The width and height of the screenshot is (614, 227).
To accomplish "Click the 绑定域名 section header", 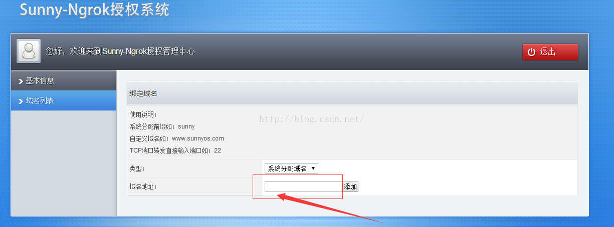I will click(x=144, y=93).
